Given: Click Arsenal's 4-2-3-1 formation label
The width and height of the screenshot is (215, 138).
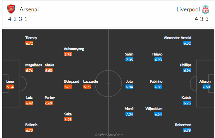Looking at the screenshot, I should (x=18, y=19).
